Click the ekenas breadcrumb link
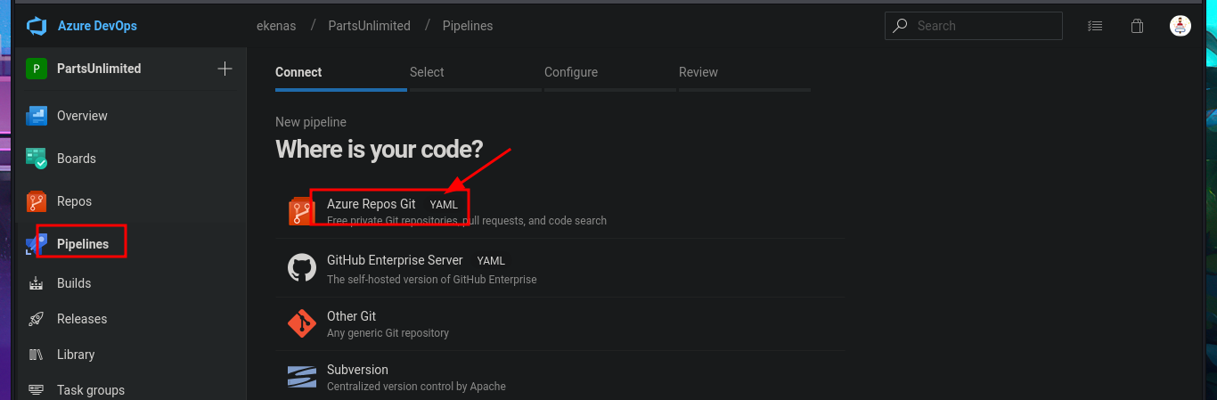Screen dimensions: 1217x400 coord(276,26)
